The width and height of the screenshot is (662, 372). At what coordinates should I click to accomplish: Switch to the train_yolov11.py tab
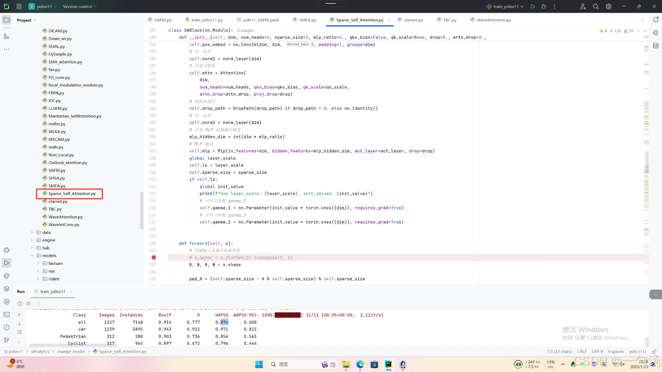click(207, 20)
